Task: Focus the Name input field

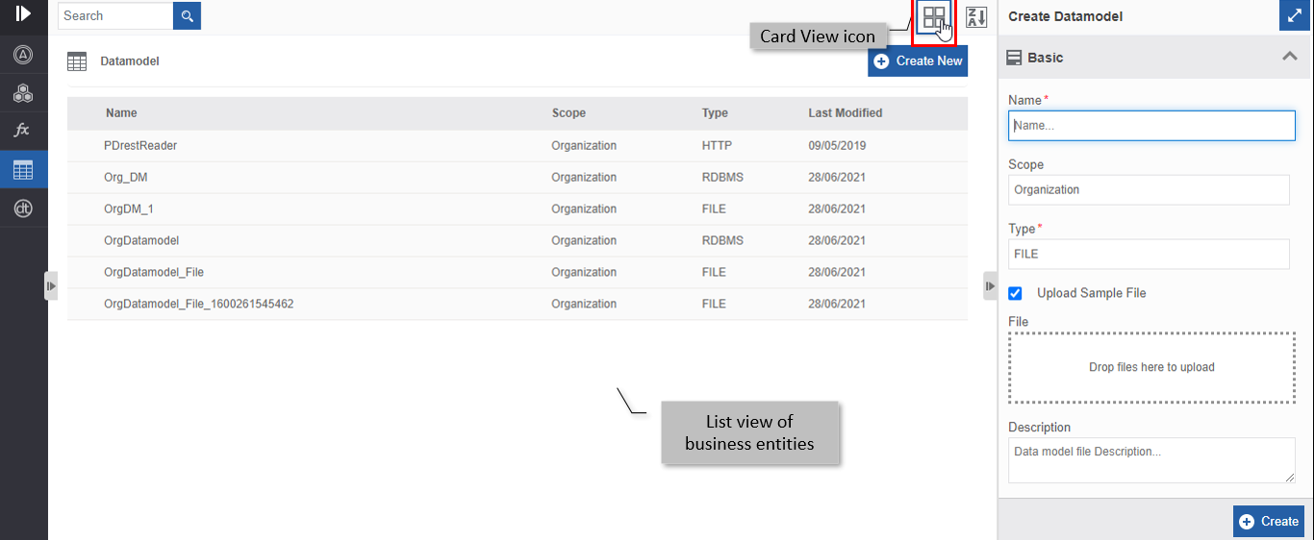Action: coord(1151,125)
